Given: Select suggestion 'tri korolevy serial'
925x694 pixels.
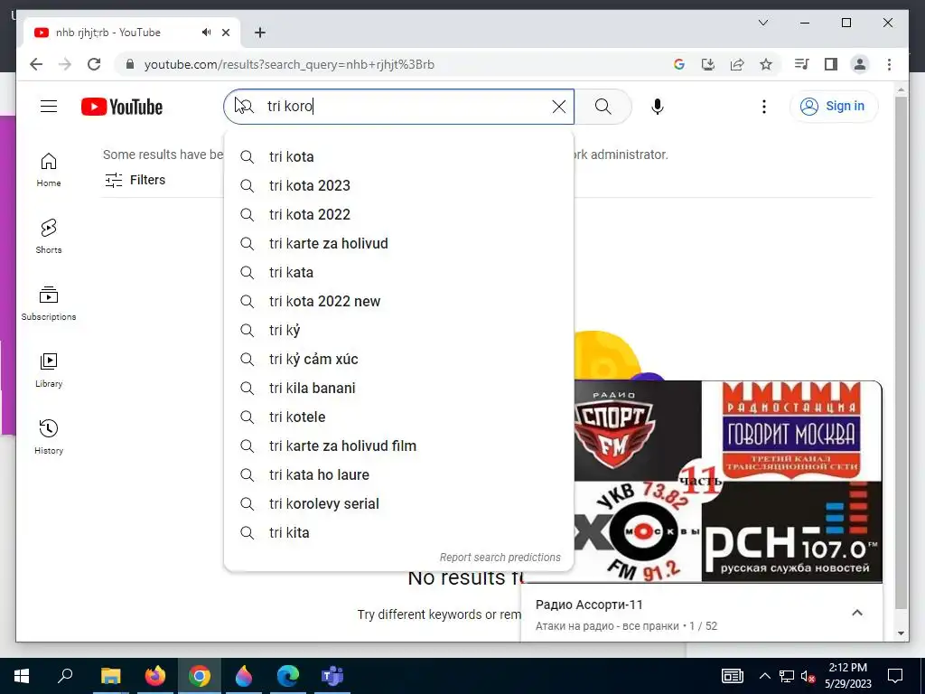Looking at the screenshot, I should click(398, 504).
